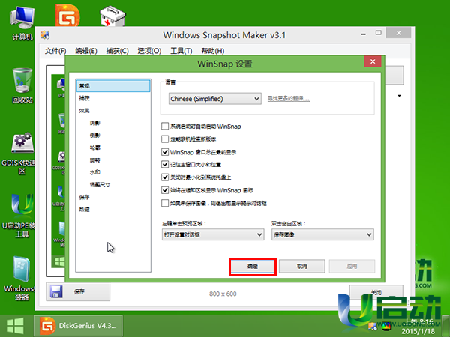Select 轮廓 under 效果

(94, 148)
